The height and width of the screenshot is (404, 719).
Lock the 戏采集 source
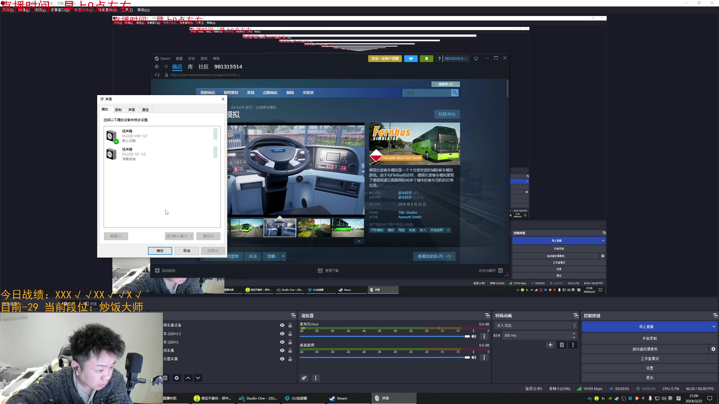(x=290, y=350)
